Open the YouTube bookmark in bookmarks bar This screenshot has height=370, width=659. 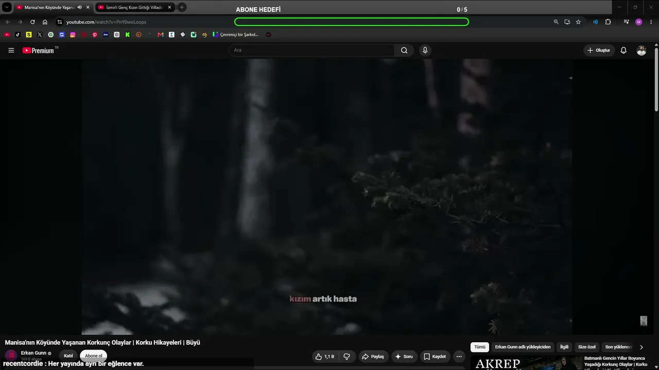click(x=7, y=35)
